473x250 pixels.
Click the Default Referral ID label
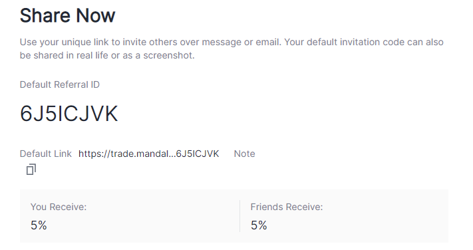point(60,84)
